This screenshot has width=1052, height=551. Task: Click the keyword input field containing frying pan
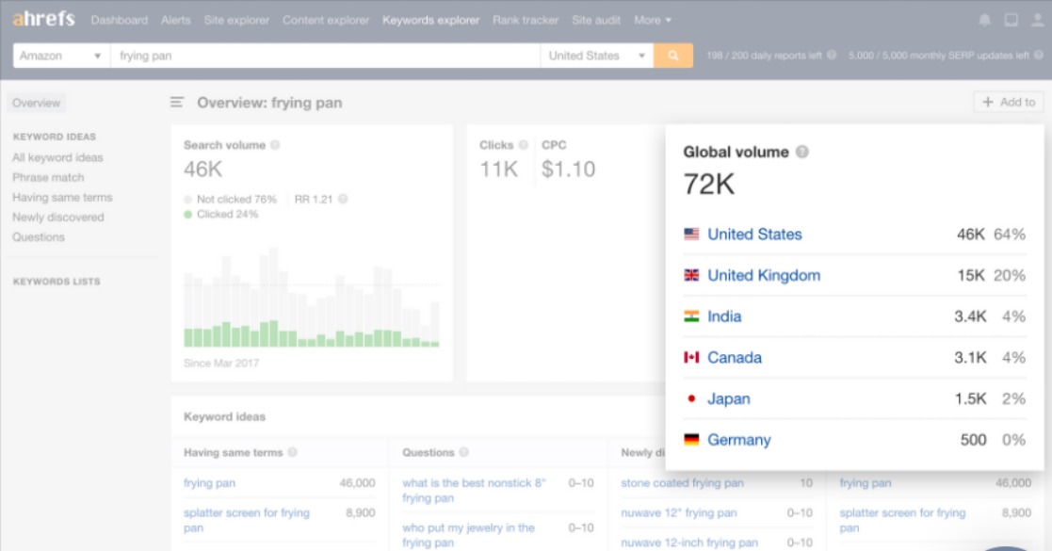(326, 56)
